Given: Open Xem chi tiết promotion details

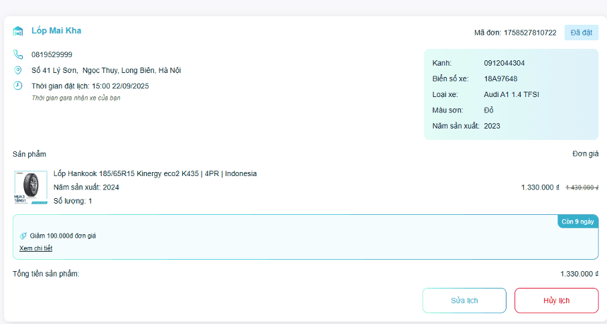Looking at the screenshot, I should tap(36, 248).
